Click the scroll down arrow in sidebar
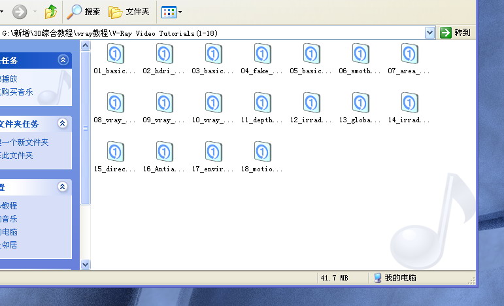 85,264
